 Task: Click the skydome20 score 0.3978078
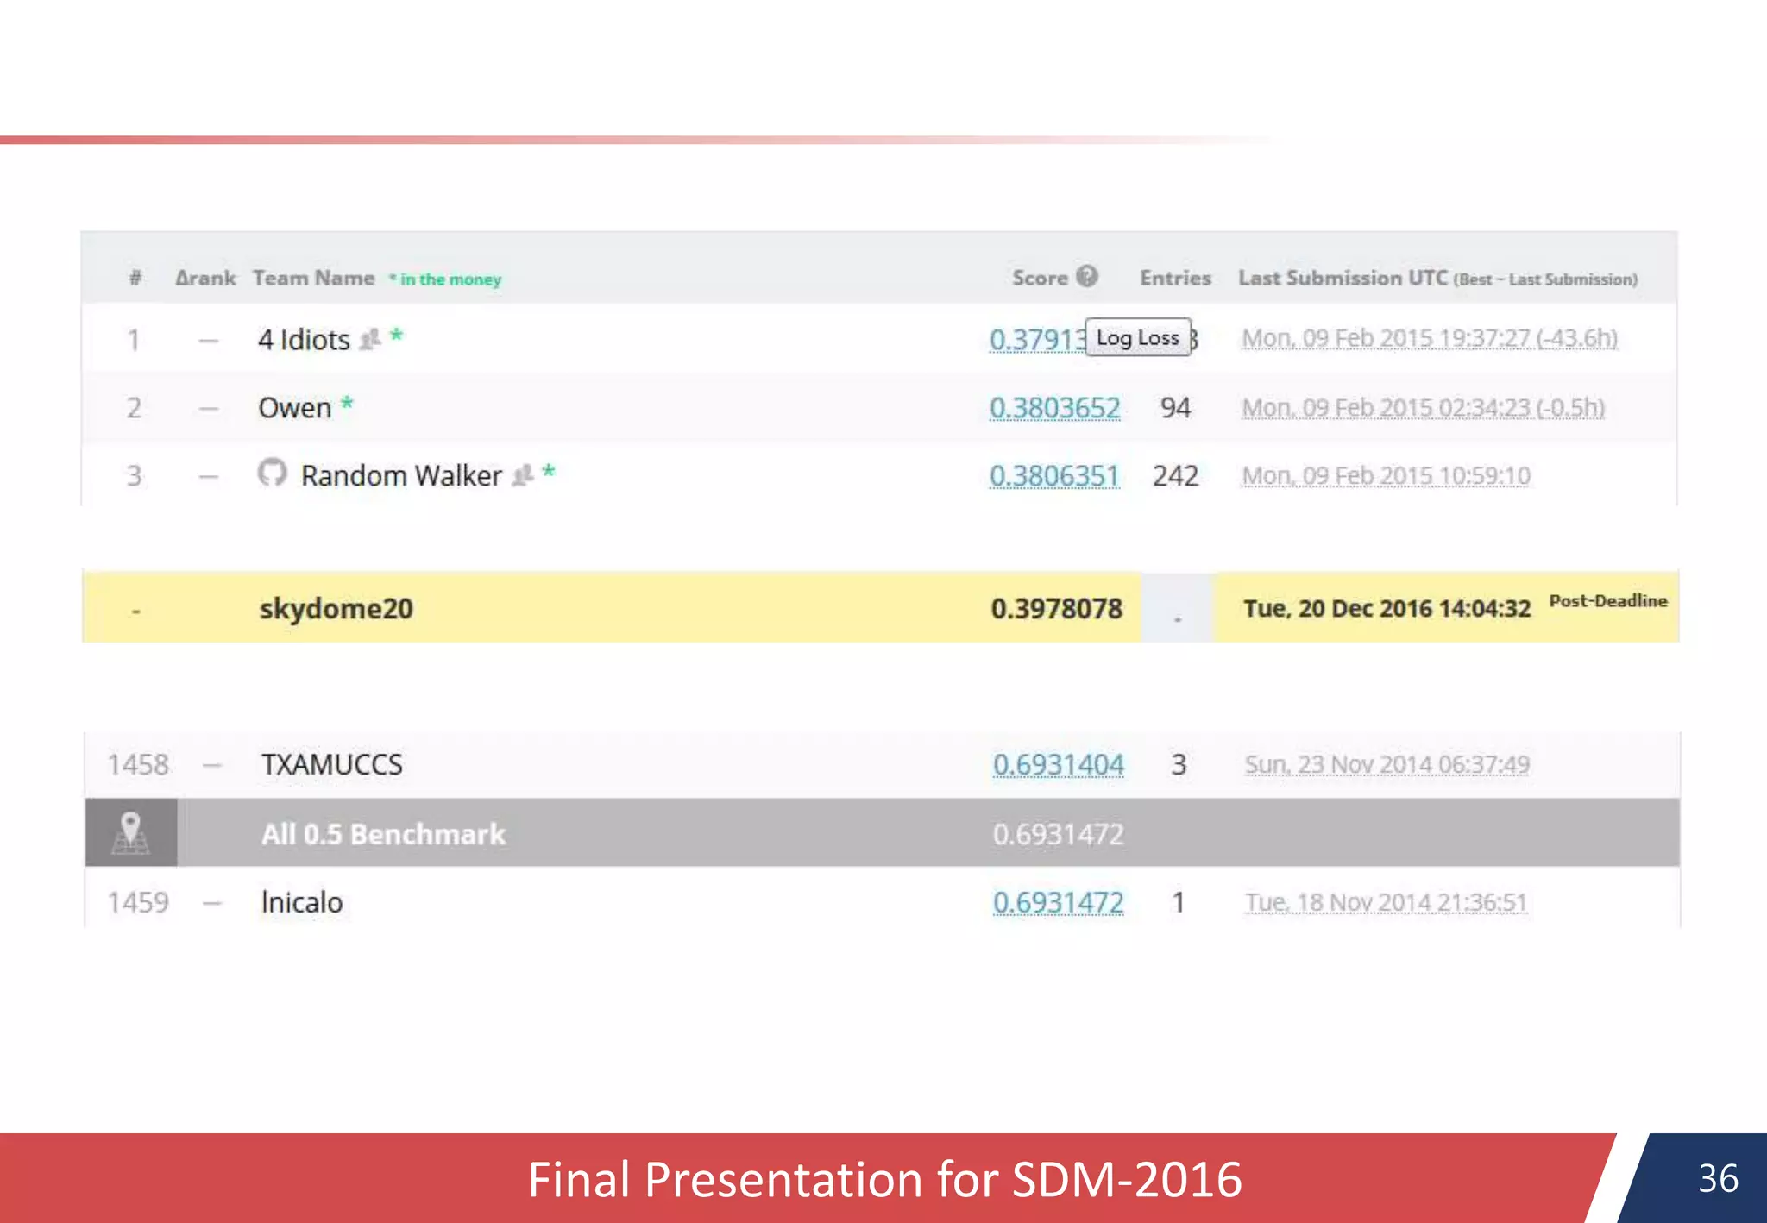coord(1057,609)
